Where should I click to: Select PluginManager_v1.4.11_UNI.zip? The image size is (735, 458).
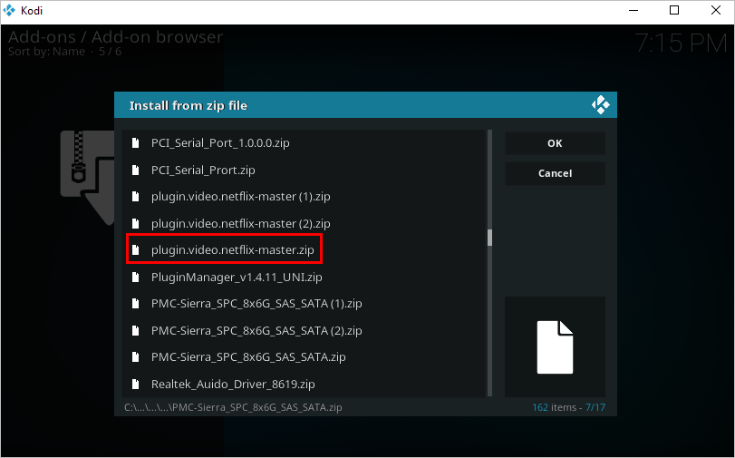coord(305,277)
